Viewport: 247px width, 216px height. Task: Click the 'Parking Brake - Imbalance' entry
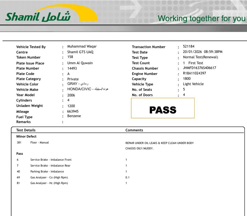(47, 171)
